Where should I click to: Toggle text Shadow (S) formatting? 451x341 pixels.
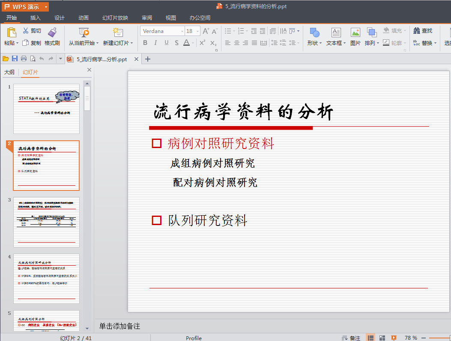pos(176,43)
